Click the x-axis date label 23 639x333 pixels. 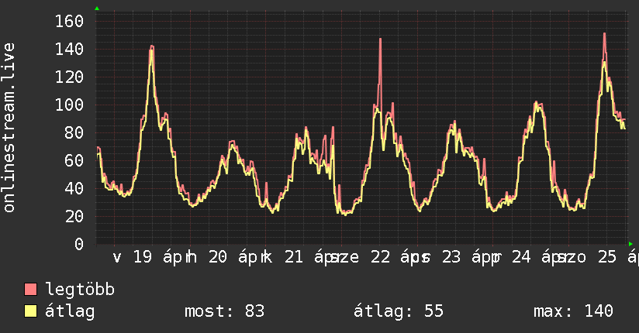451,257
